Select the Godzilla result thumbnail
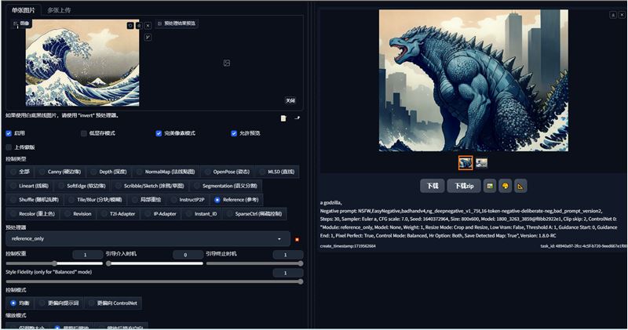Viewport: 628px width, 330px height. point(466,163)
